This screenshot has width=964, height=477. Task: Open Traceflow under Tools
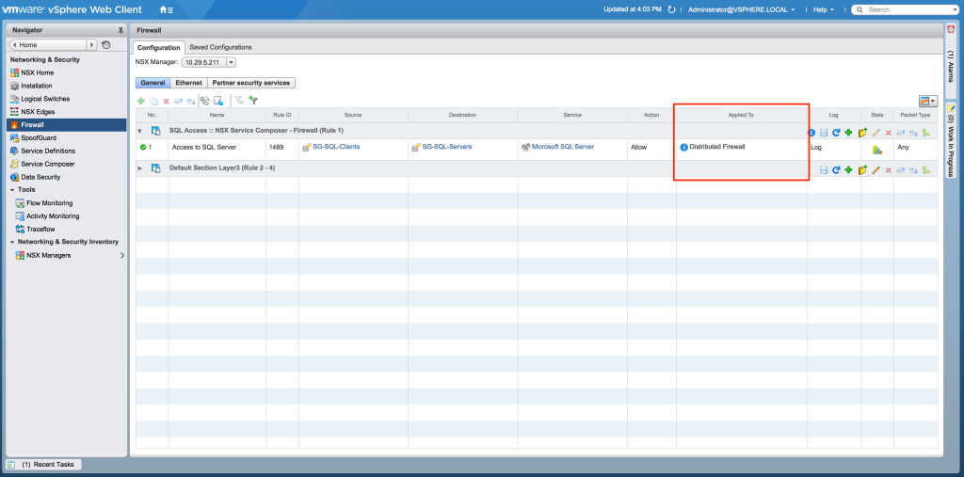(40, 230)
